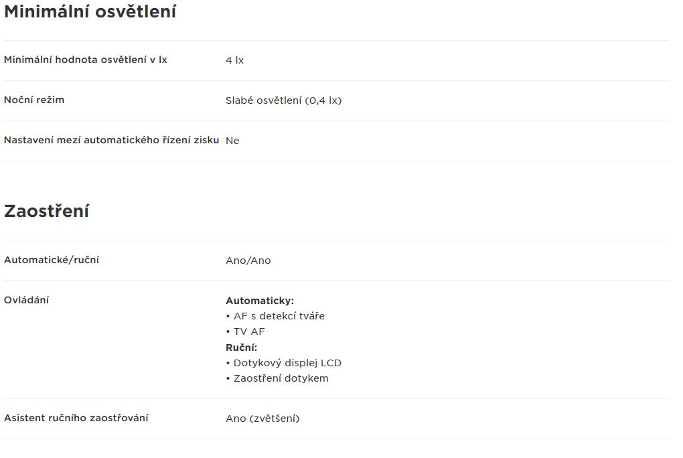Select the 'TV AF' bullet item
Viewport: 683px width, 458px height.
coord(245,331)
